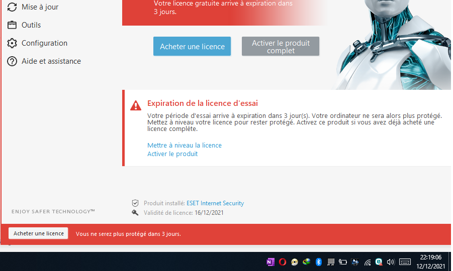Open Wi-Fi network tray icon
Image resolution: width=453 pixels, height=271 pixels.
click(x=367, y=262)
